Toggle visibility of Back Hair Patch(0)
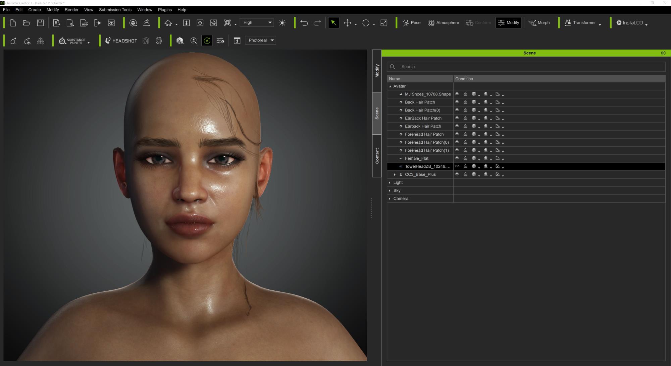Screen dimensions: 671x366 (457, 110)
